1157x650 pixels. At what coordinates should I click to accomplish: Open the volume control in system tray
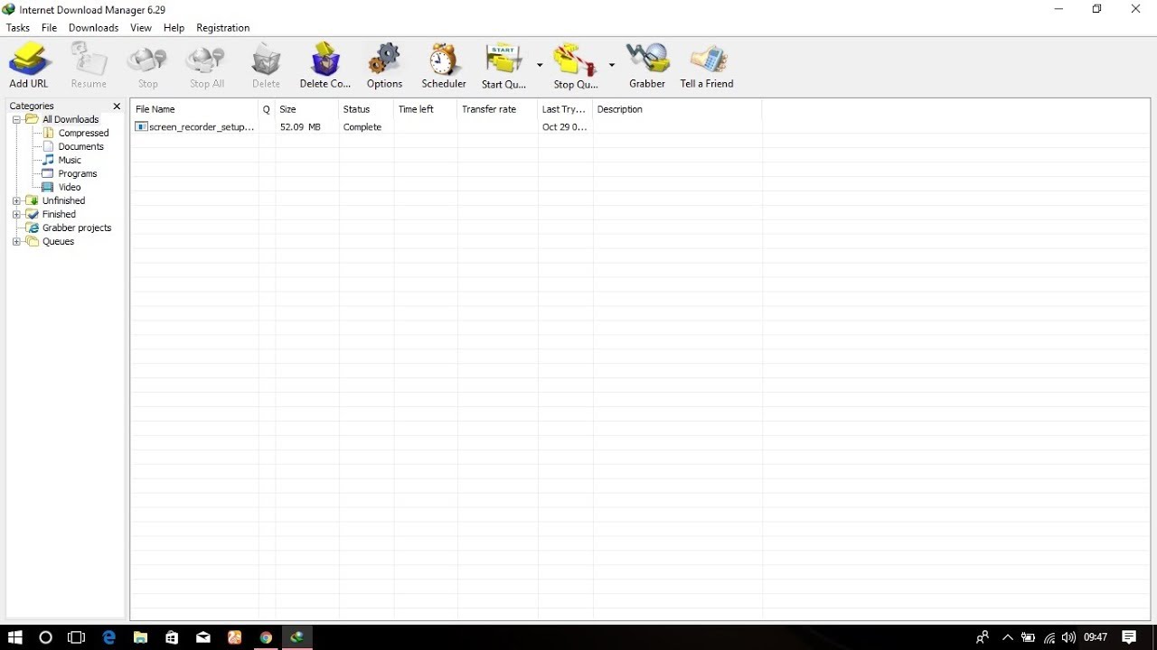1069,637
